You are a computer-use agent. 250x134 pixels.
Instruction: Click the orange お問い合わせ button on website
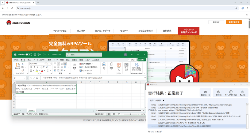click(x=234, y=22)
